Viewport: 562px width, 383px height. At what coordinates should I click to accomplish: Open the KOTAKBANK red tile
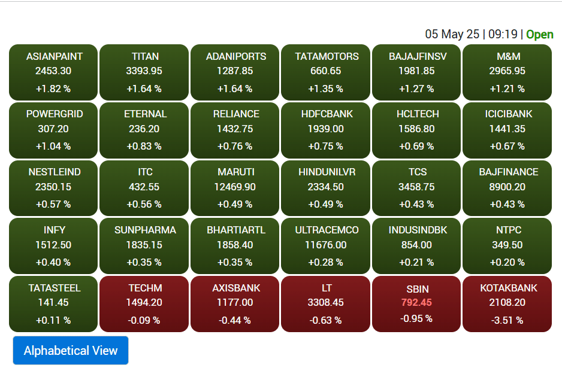point(507,304)
